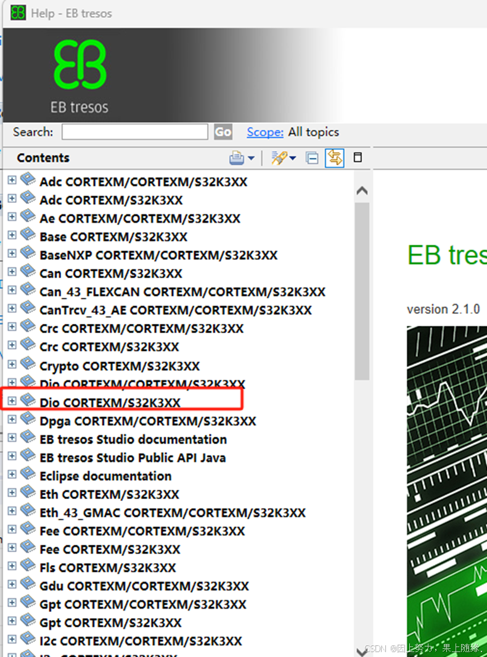Select Base CORTEXM/S32K3XX topic
487x657 pixels.
pyautogui.click(x=113, y=237)
